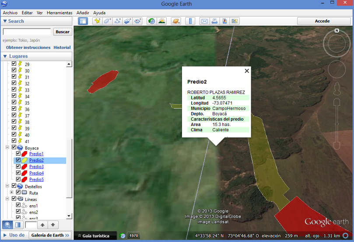
Task: Click the Lugares scrollbar down arrow
Action: click(x=69, y=216)
